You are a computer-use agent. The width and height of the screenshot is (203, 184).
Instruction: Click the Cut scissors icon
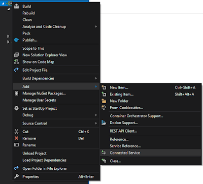click(x=16, y=132)
